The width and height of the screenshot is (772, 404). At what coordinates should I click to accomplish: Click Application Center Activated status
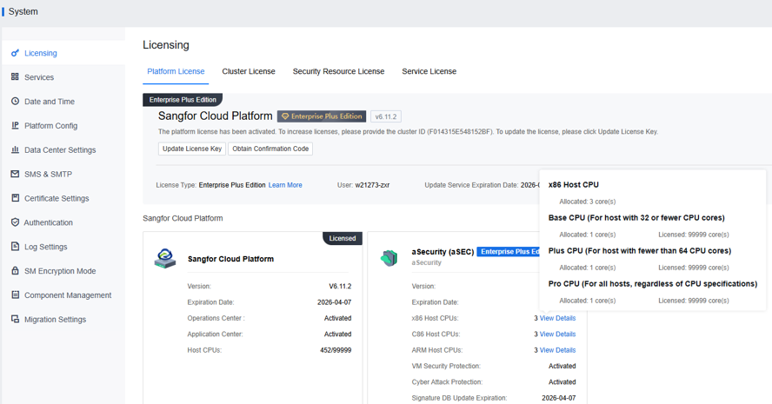pyautogui.click(x=337, y=334)
